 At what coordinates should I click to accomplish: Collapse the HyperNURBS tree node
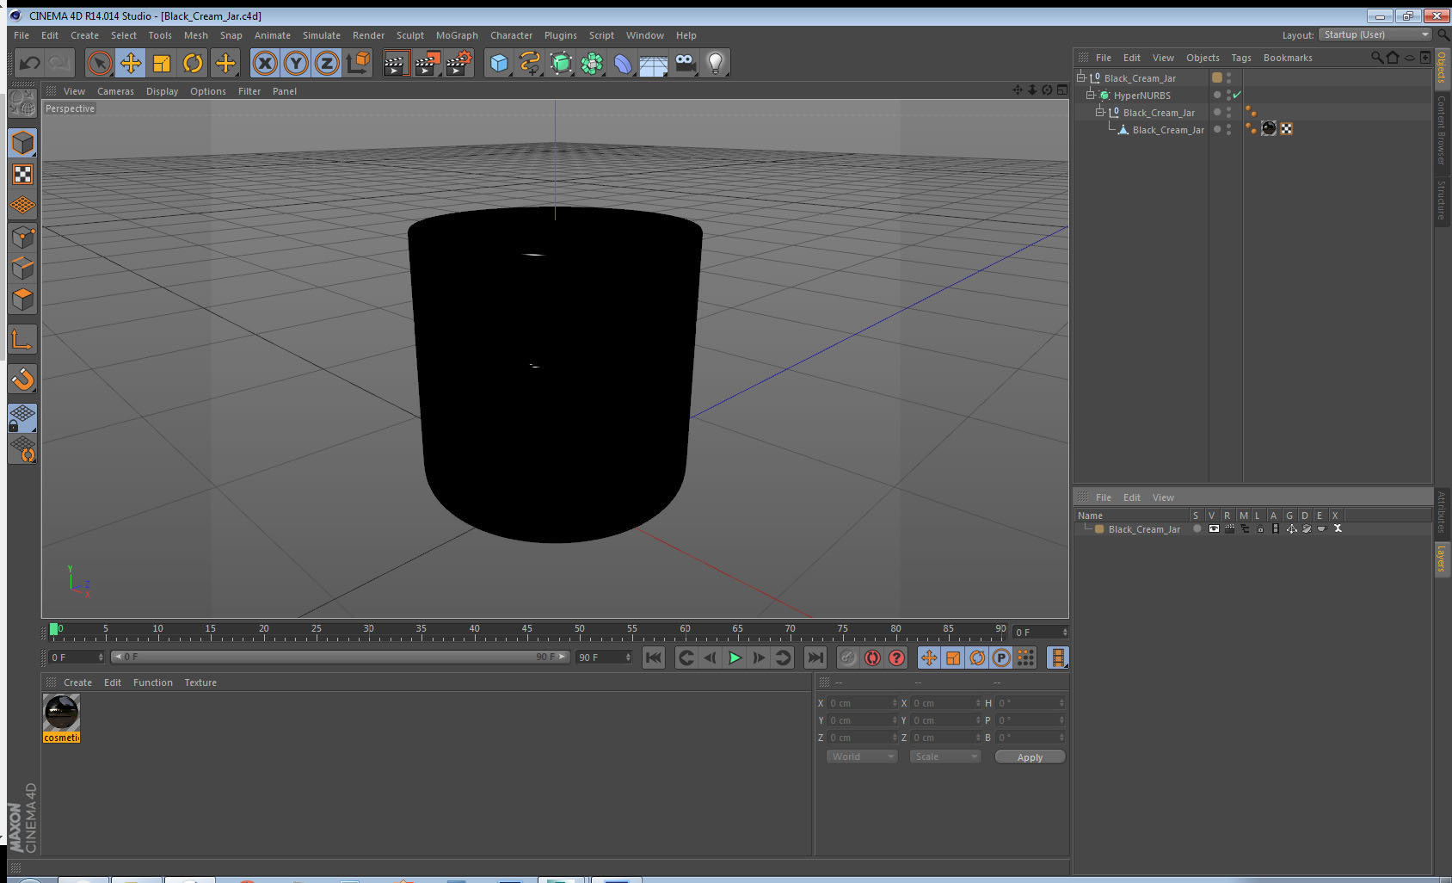[x=1090, y=95]
